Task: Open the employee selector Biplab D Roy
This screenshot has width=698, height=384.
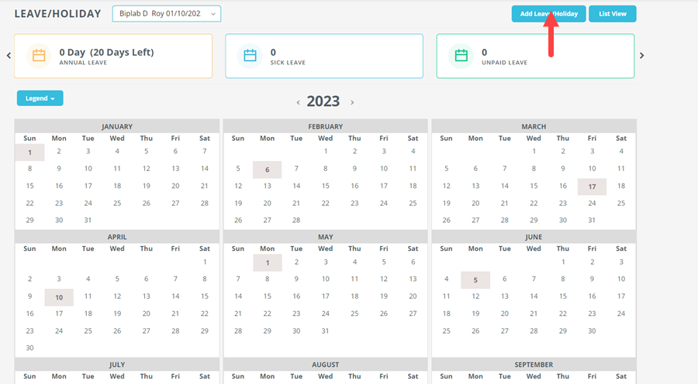Action: 167,14
